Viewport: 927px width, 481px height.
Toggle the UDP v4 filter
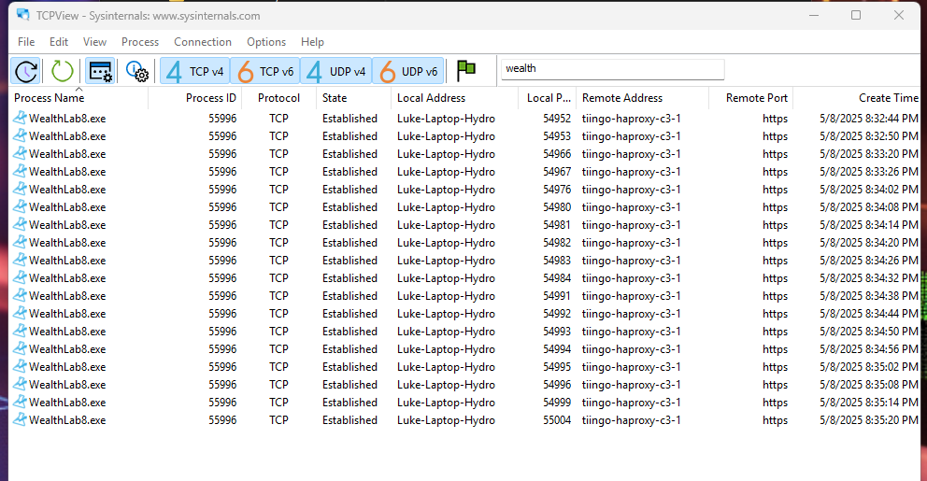click(x=335, y=71)
